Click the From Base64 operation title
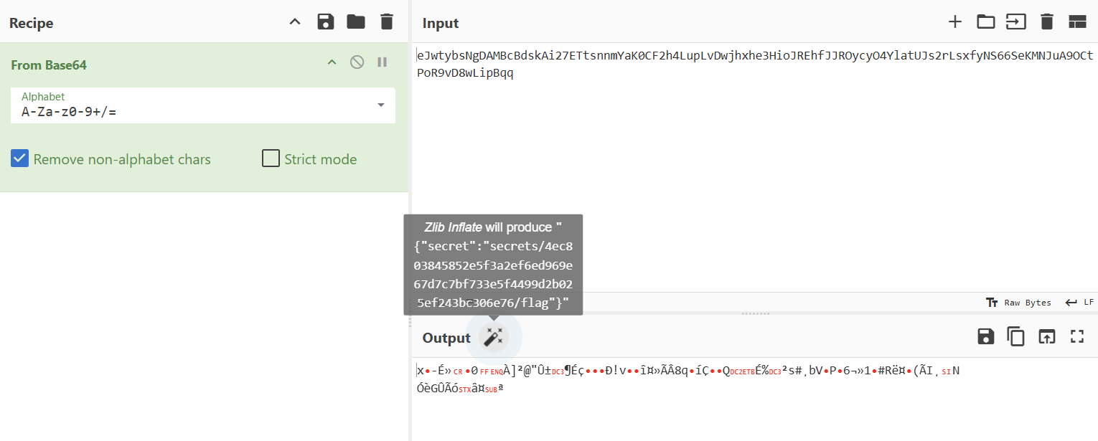 coord(49,65)
